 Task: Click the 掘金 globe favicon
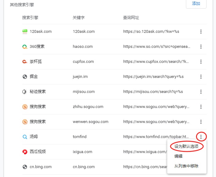tap(25, 77)
